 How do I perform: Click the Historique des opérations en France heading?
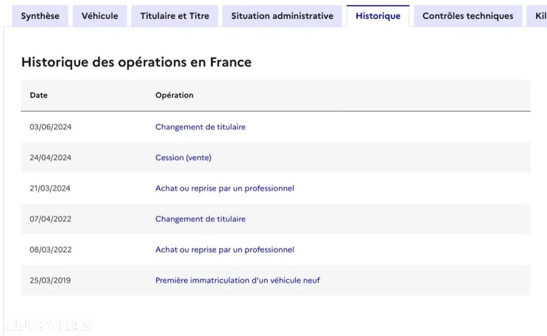click(x=136, y=62)
